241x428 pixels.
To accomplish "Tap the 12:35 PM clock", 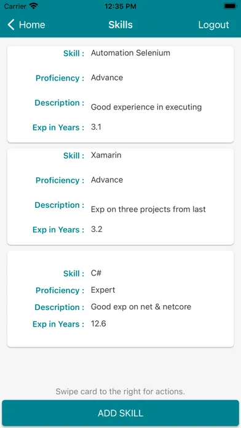I will (120, 6).
